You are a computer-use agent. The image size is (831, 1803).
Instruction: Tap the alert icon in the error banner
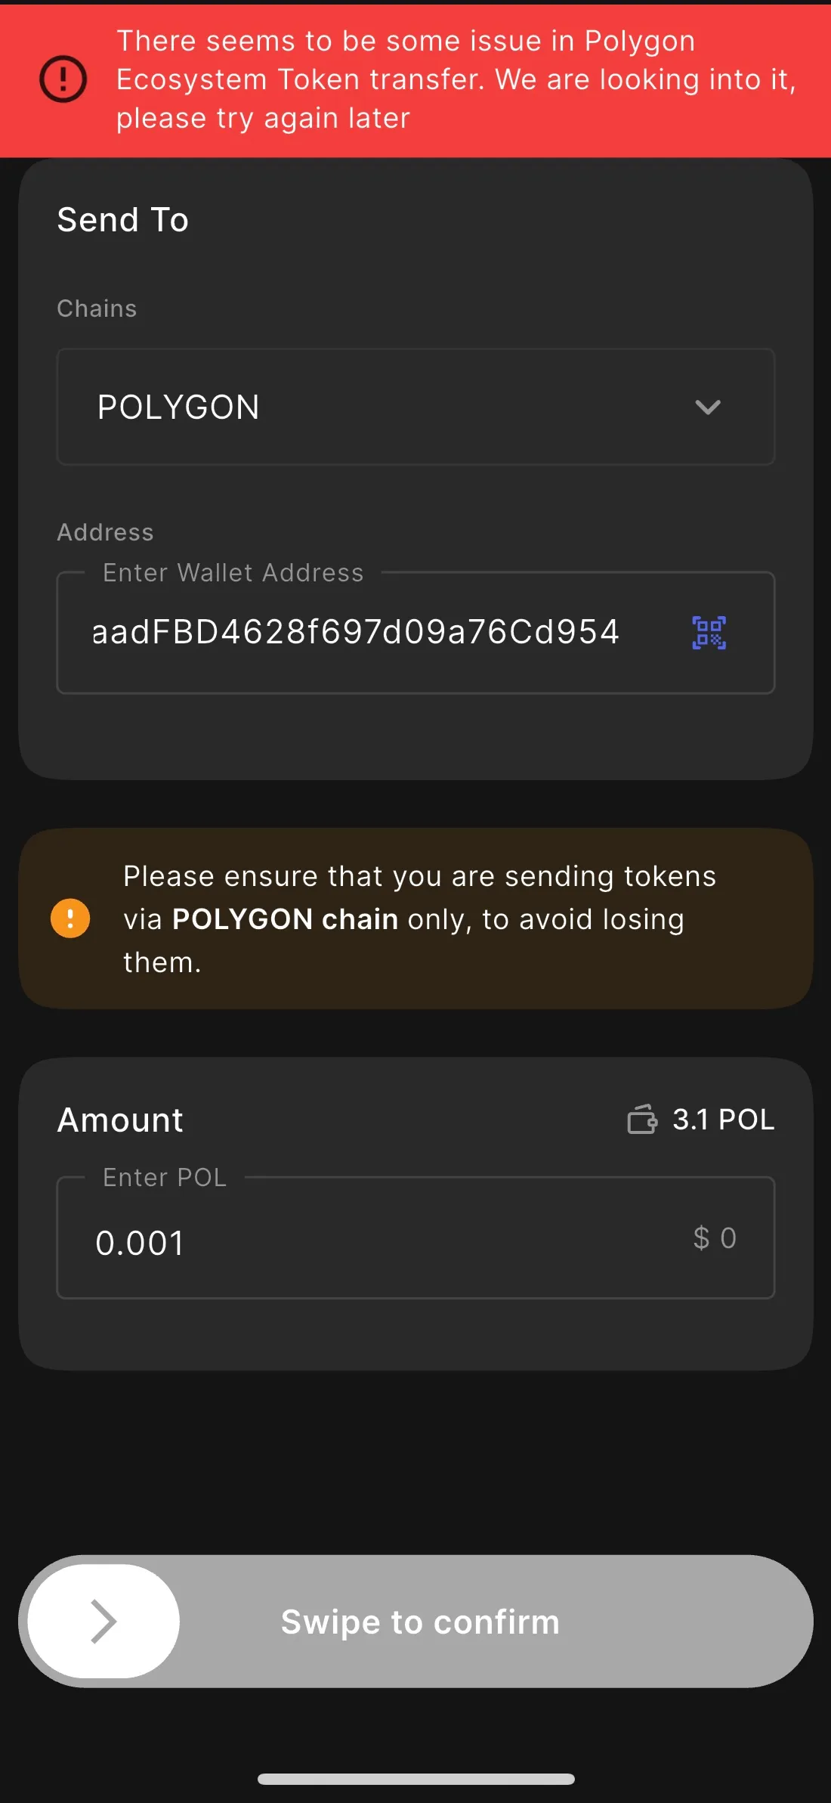63,79
